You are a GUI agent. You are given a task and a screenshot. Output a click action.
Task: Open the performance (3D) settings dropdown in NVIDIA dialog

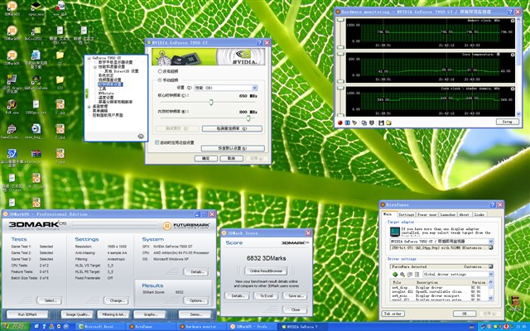225,88
